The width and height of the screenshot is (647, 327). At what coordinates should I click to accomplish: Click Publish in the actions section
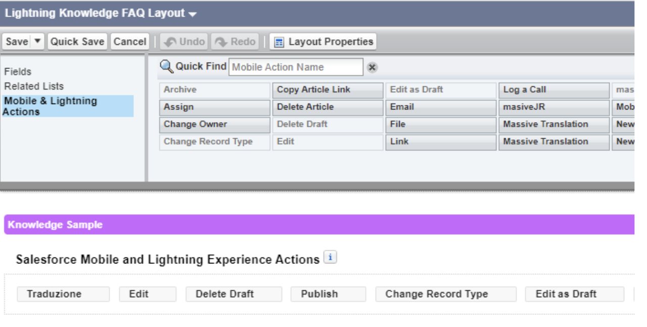click(328, 294)
